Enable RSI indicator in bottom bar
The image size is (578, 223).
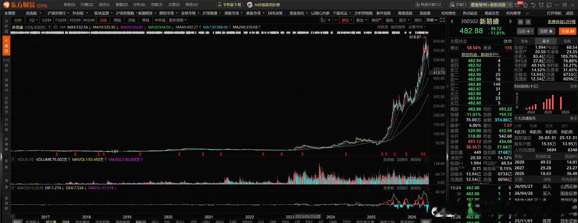coord(167,222)
